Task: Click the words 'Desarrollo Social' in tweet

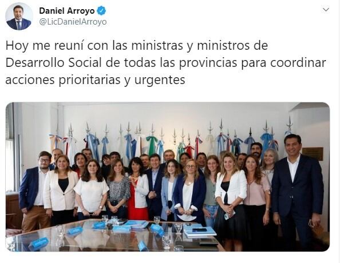Action: coord(54,63)
